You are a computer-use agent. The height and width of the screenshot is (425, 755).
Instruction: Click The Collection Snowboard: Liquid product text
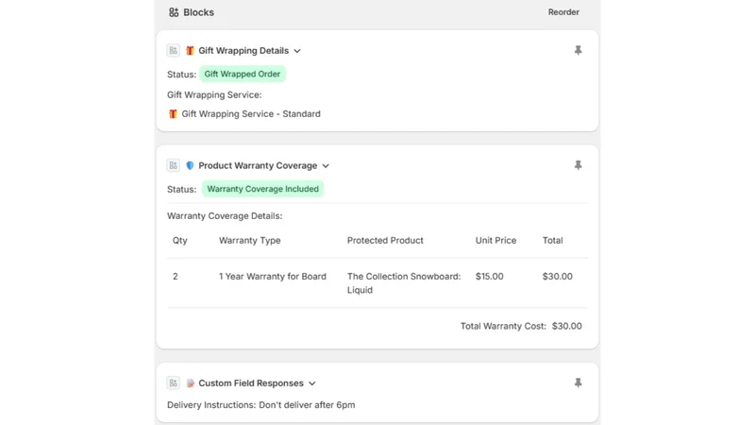(x=404, y=282)
